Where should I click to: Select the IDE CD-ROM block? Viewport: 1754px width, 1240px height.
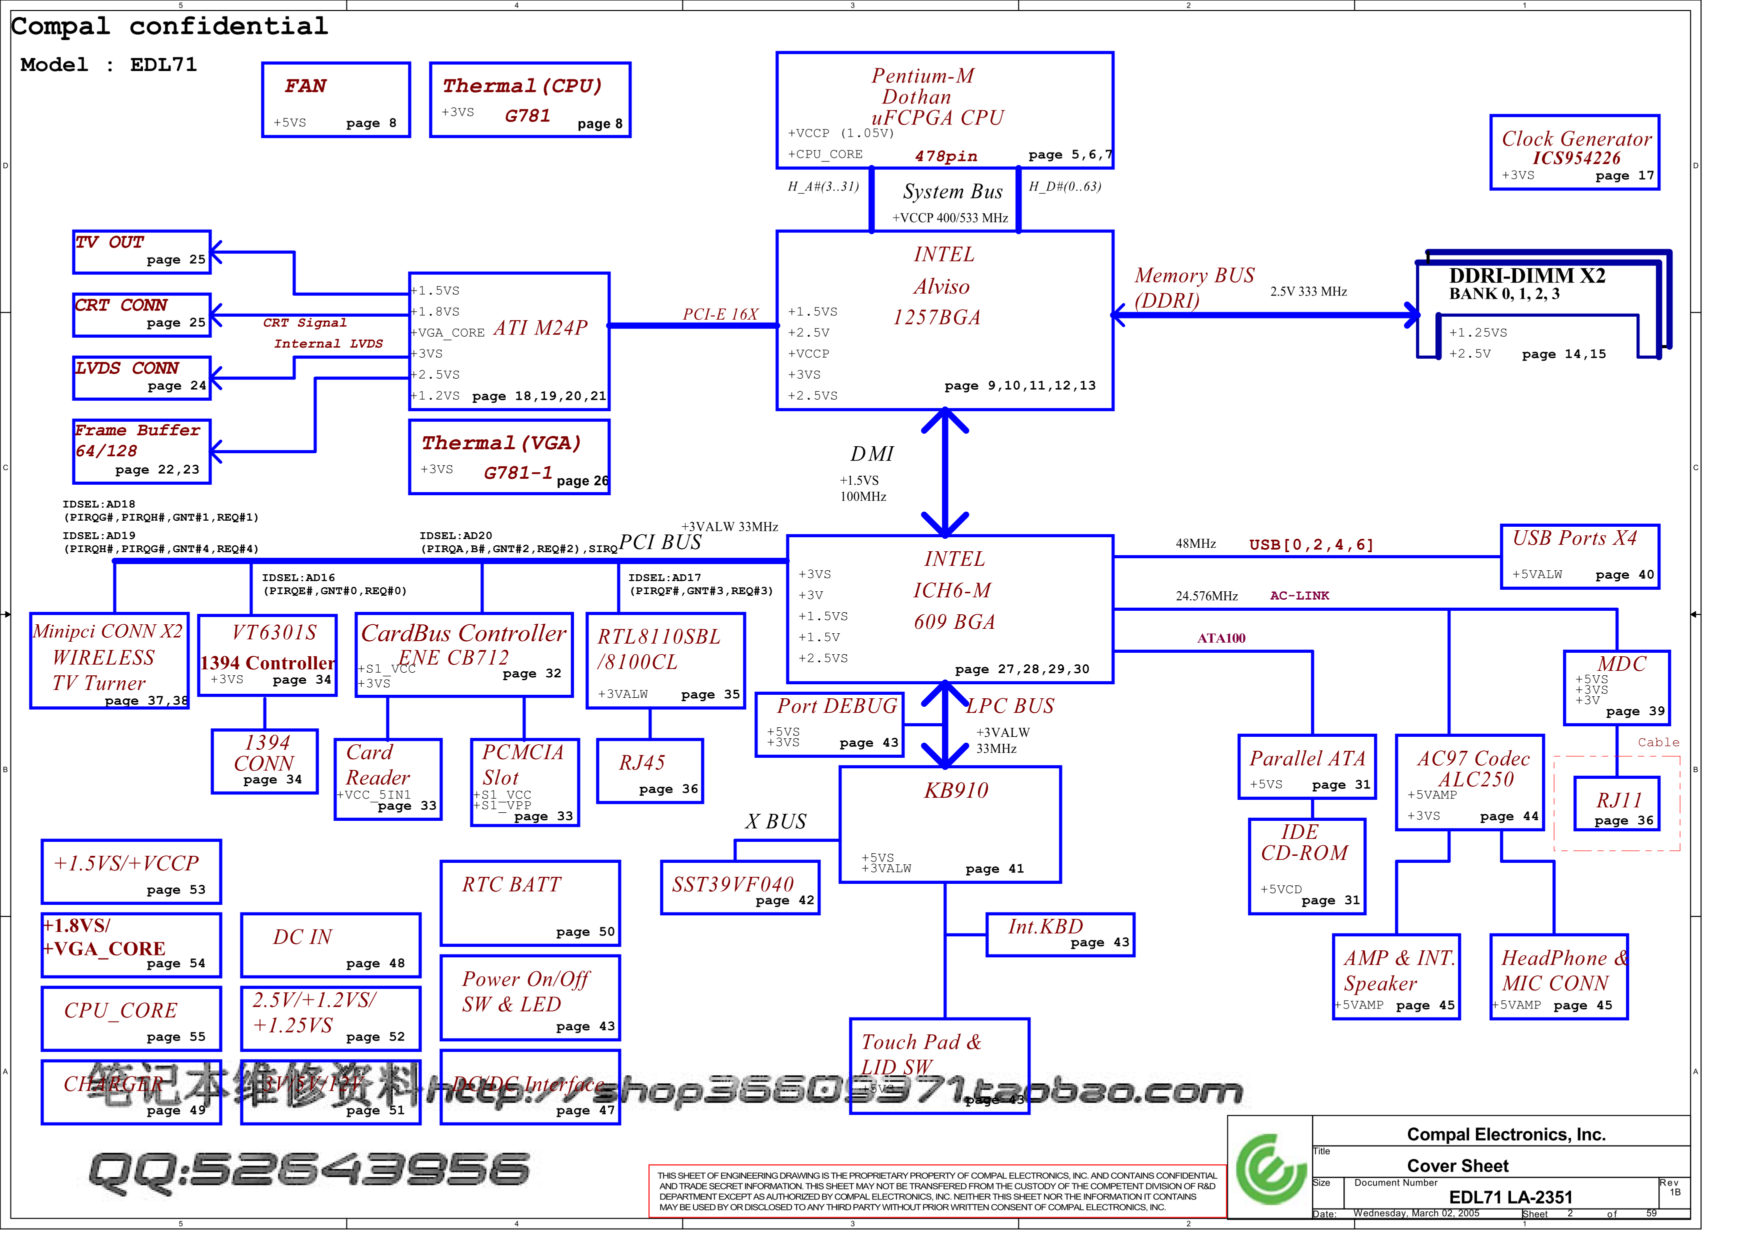1306,866
